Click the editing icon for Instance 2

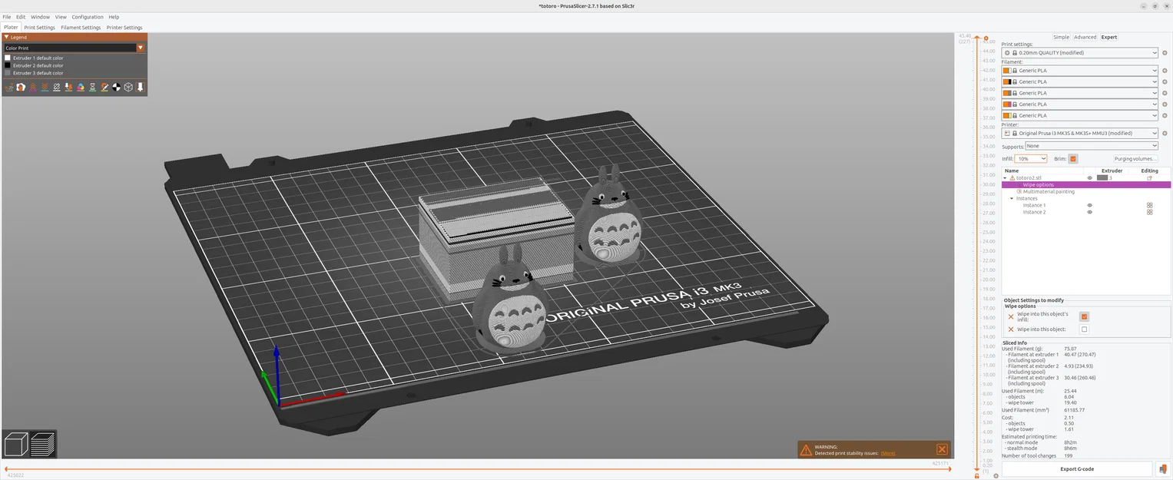coord(1149,212)
